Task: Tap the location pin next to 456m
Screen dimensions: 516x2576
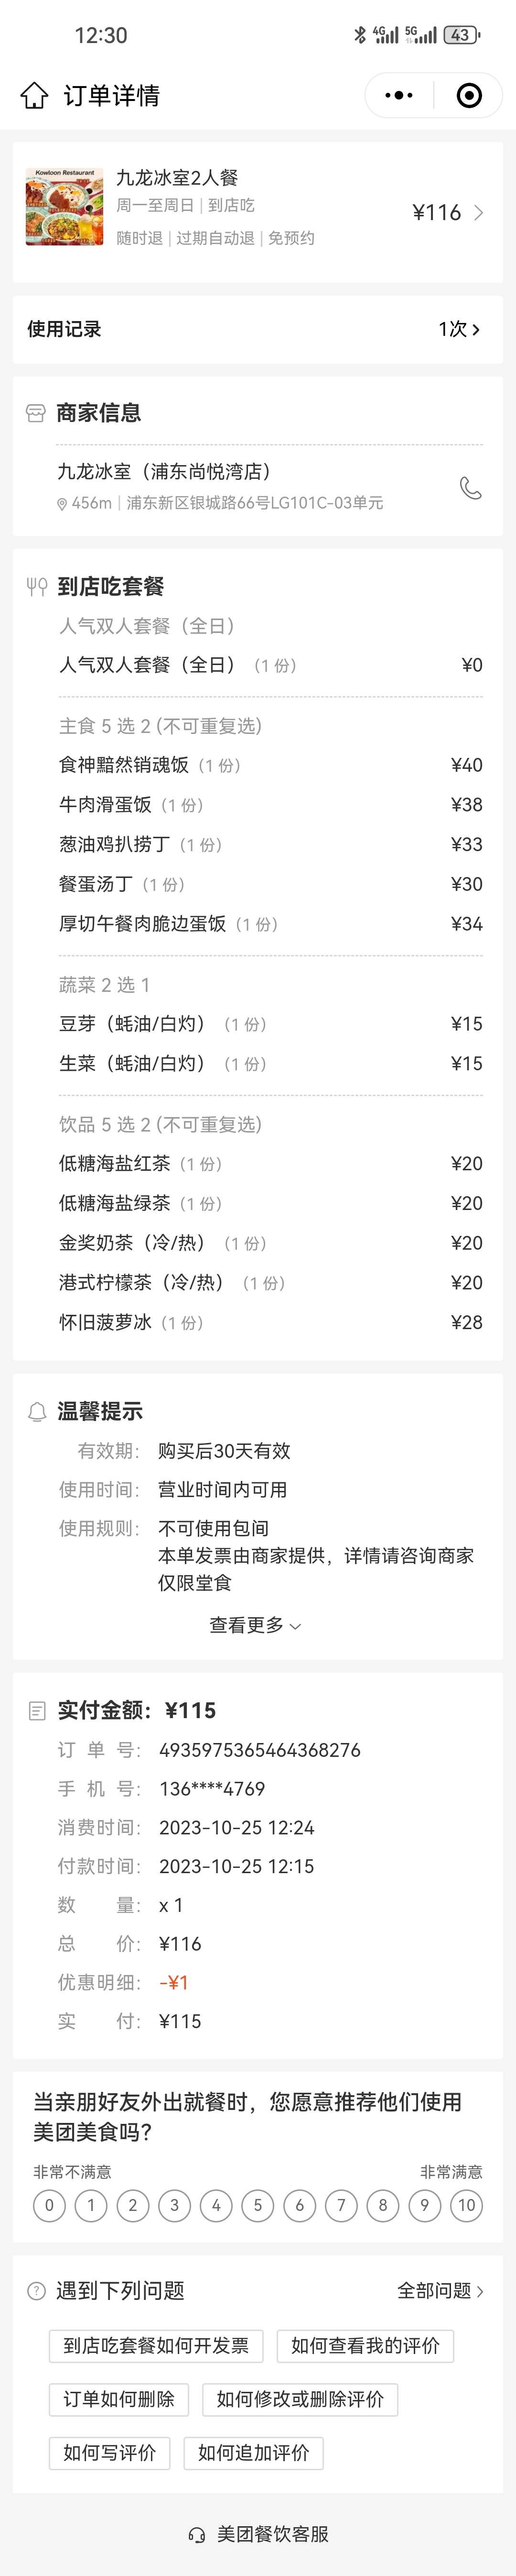Action: point(62,504)
